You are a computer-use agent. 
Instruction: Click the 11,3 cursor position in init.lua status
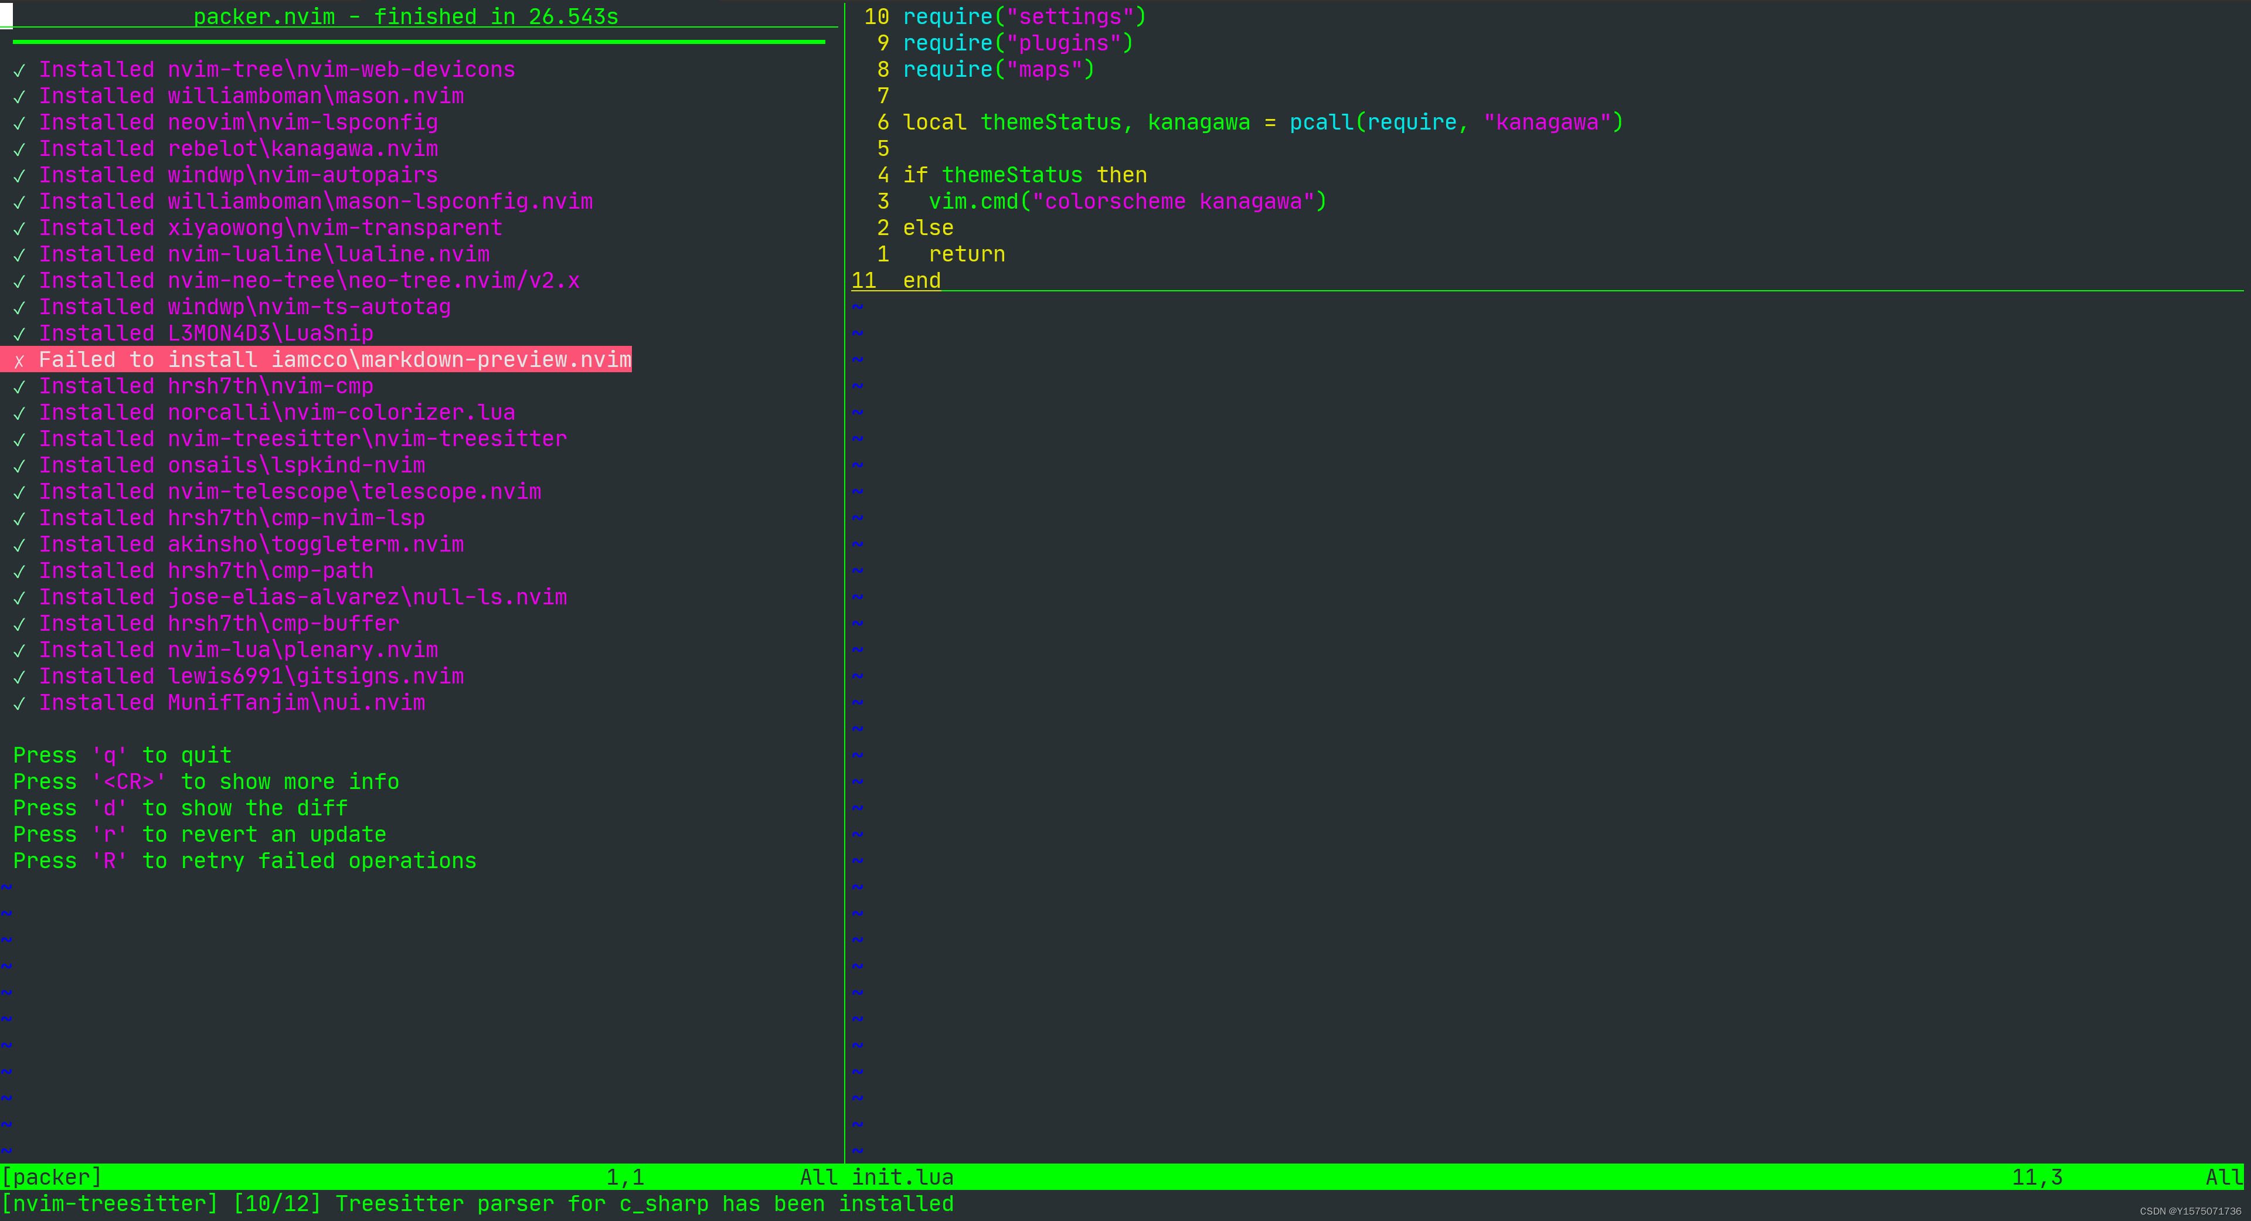click(2038, 1177)
